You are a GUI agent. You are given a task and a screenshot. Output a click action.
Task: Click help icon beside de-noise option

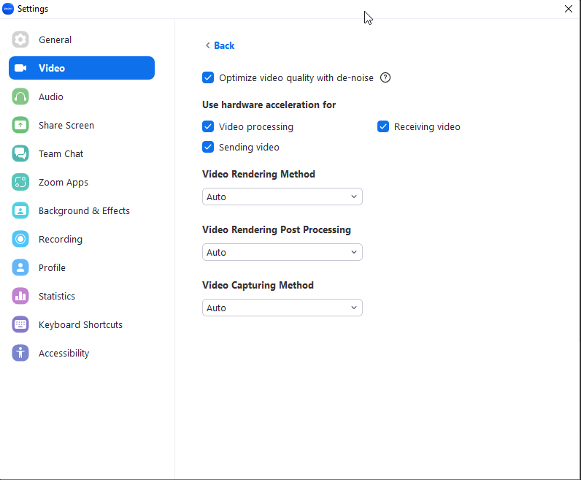385,77
